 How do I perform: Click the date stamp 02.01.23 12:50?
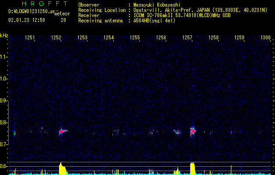tap(27, 20)
